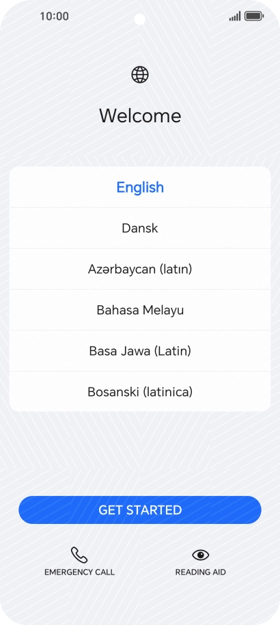This screenshot has width=280, height=625.
Task: Tap the Welcome heading
Action: pyautogui.click(x=140, y=115)
